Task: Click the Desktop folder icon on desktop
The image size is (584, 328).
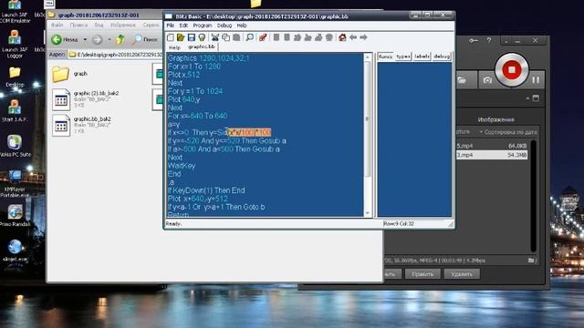Action: 15,77
